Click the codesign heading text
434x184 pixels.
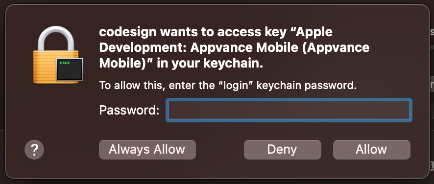[x=234, y=48]
